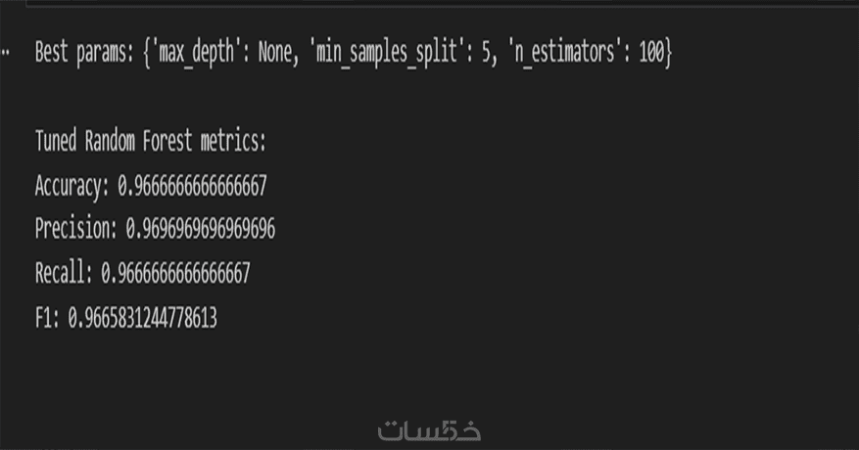The width and height of the screenshot is (859, 450).
Task: Click the 'Recall:' label
Action: pyautogui.click(x=64, y=273)
